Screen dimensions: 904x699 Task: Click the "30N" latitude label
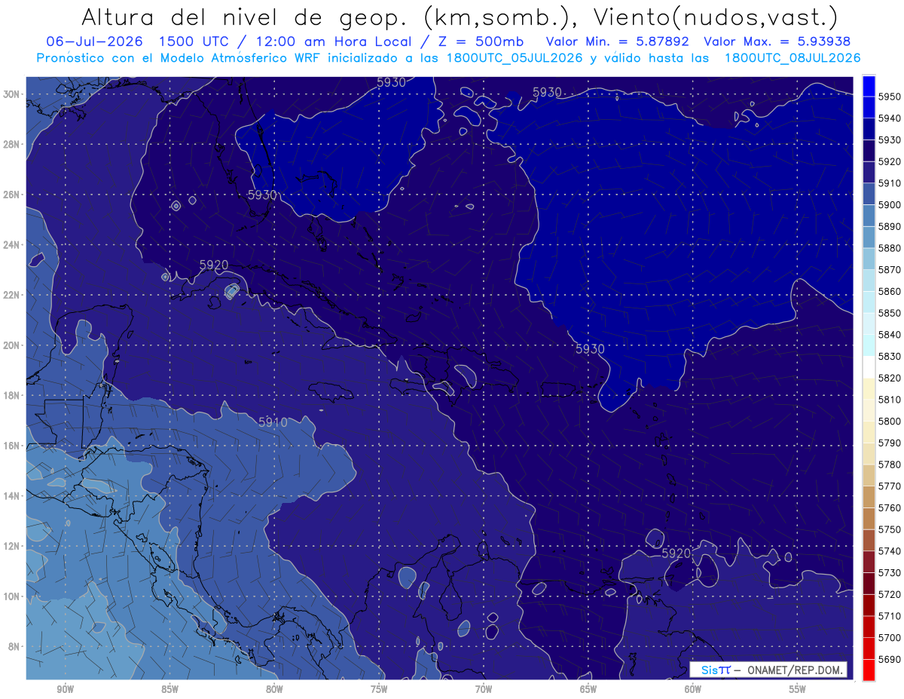(13, 94)
